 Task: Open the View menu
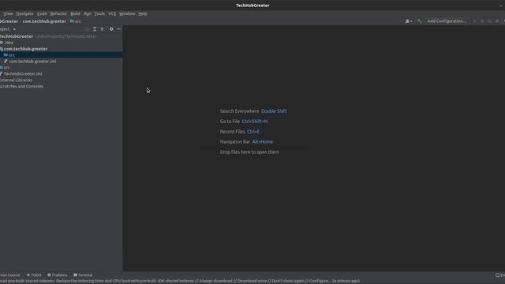pos(8,14)
